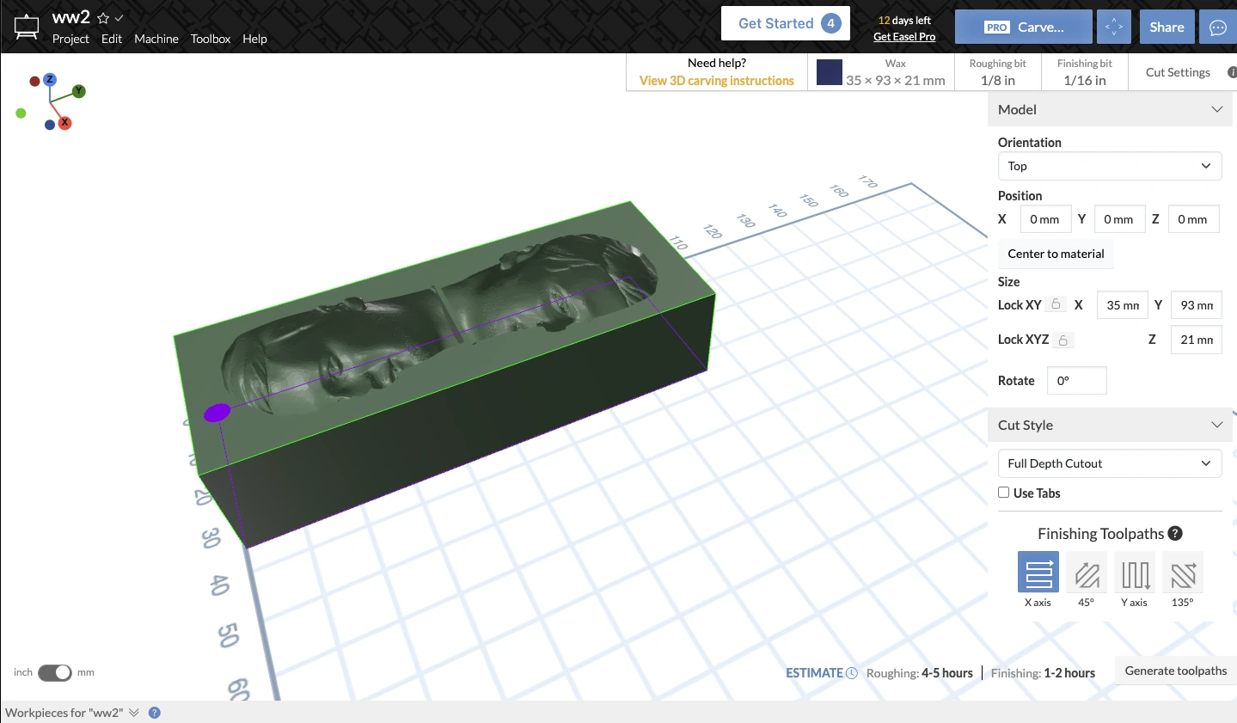Open the chat feedback bubble icon
The width and height of the screenshot is (1237, 723).
click(1218, 27)
